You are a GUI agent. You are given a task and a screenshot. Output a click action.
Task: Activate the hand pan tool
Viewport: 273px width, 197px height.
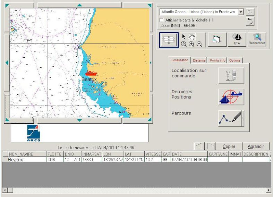pos(192,37)
